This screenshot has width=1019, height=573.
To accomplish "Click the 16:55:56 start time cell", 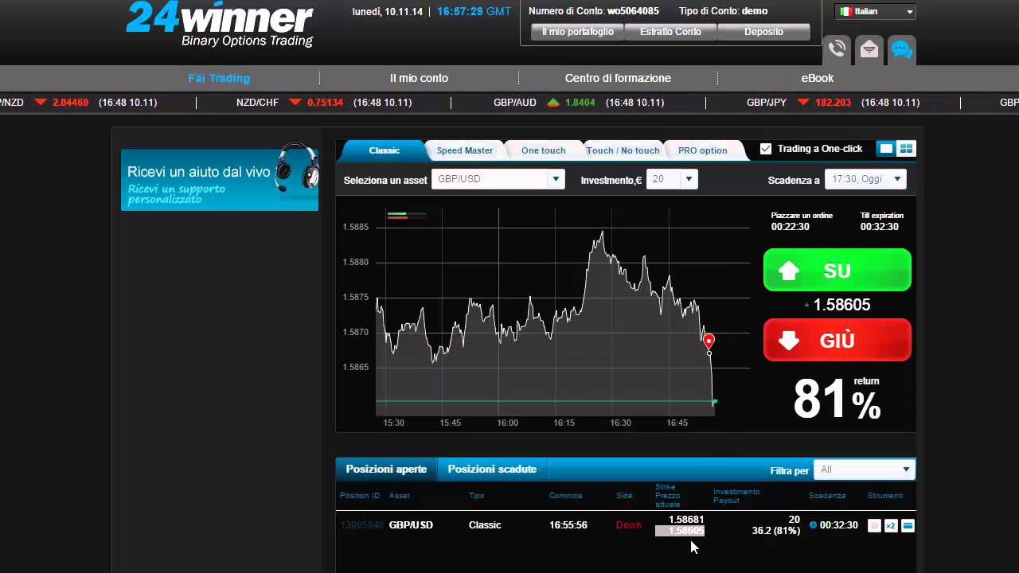I will pyautogui.click(x=568, y=525).
